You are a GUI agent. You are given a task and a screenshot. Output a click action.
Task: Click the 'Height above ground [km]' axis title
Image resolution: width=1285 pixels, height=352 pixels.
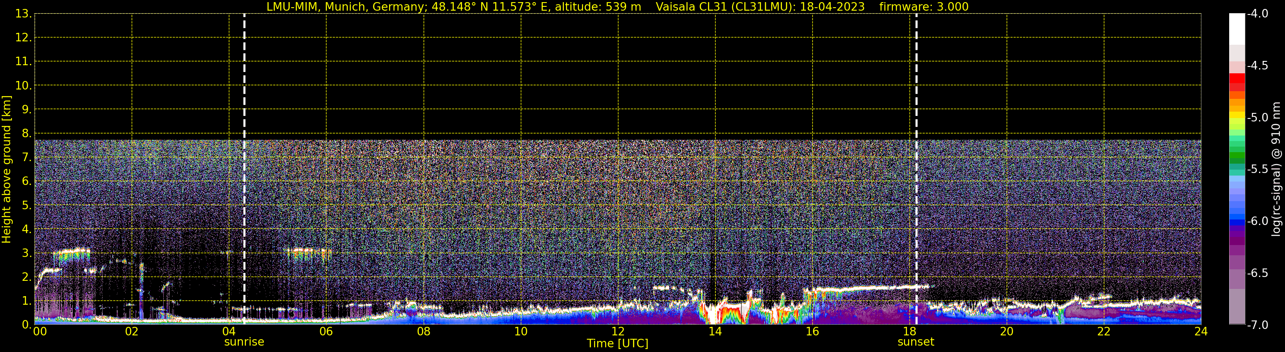click(6, 170)
